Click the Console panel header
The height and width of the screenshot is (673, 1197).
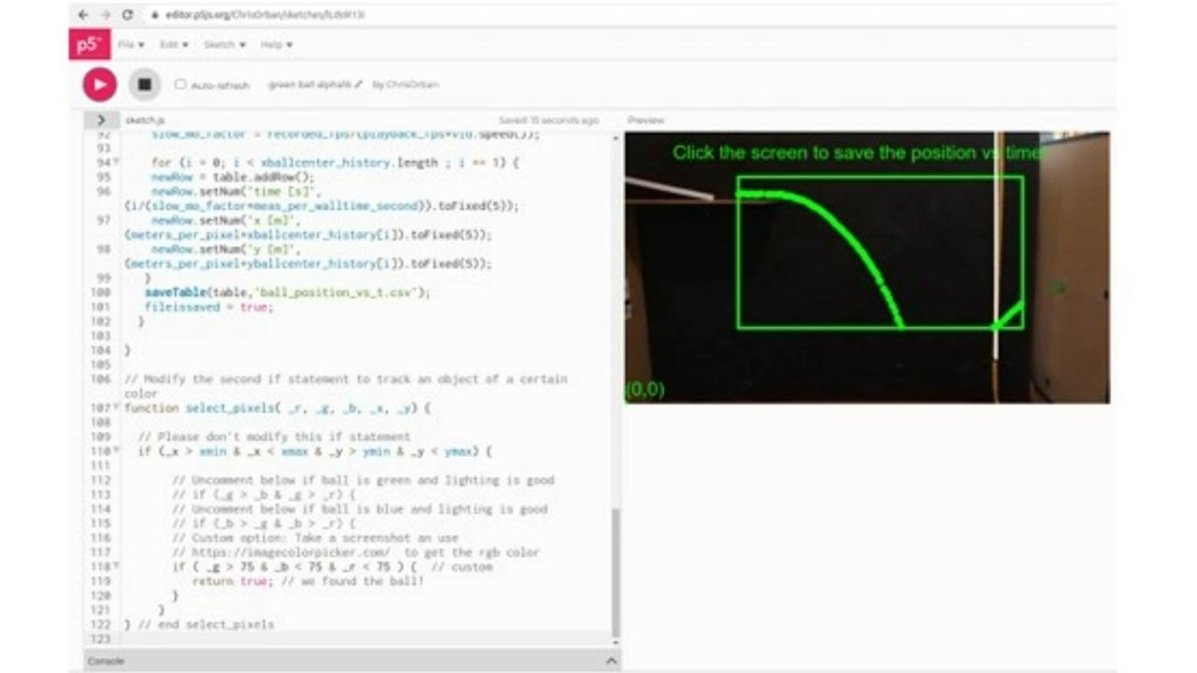coord(106,661)
